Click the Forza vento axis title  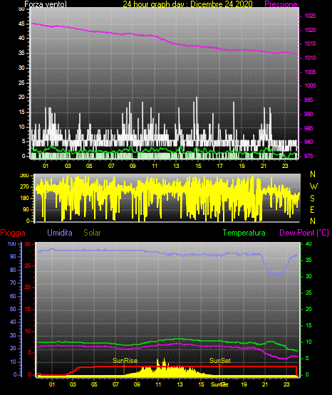coord(46,4)
